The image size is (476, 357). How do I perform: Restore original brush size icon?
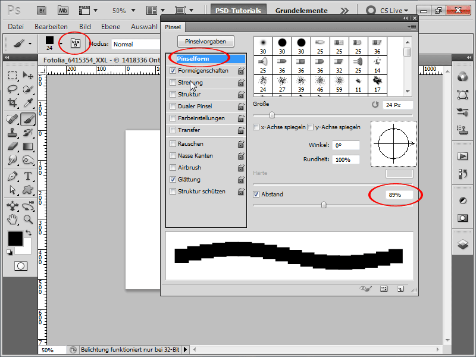375,105
